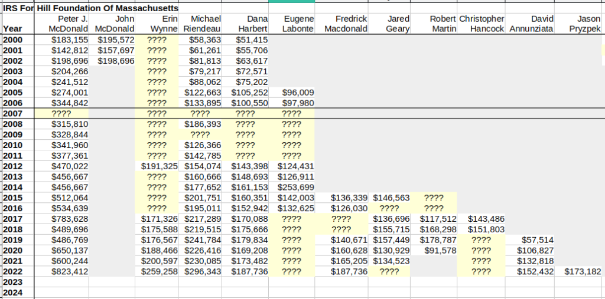Click Michael Riendeau's $296,343 cell
Viewport: 605px width, 299px height.
point(201,271)
